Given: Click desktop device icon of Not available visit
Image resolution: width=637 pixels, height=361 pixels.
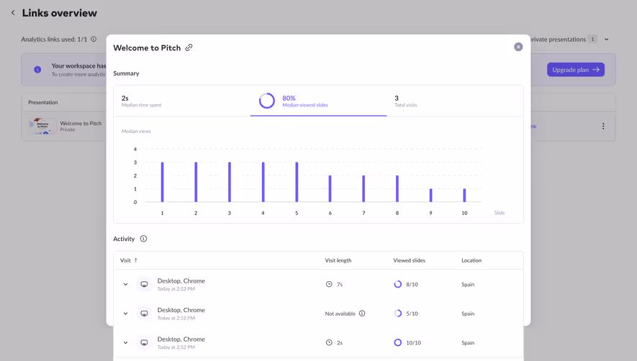Looking at the screenshot, I should pos(144,314).
